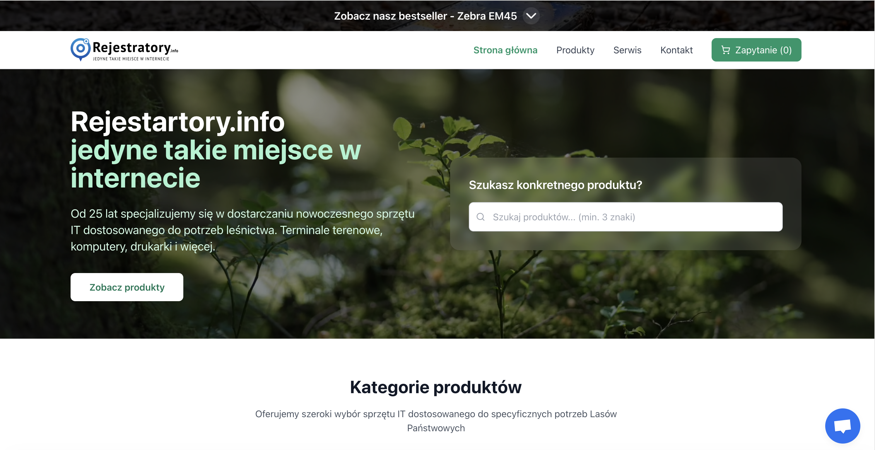Image resolution: width=875 pixels, height=450 pixels.
Task: Open Zapytanie (0) inquiry cart
Action: point(756,50)
